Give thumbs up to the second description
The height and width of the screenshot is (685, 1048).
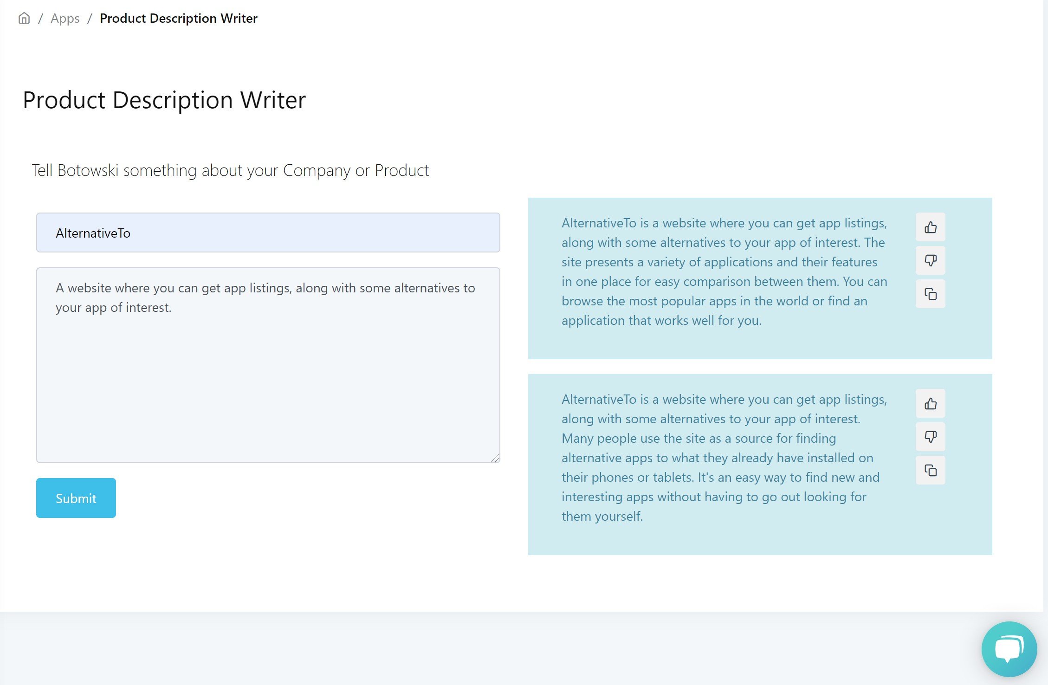tap(930, 404)
